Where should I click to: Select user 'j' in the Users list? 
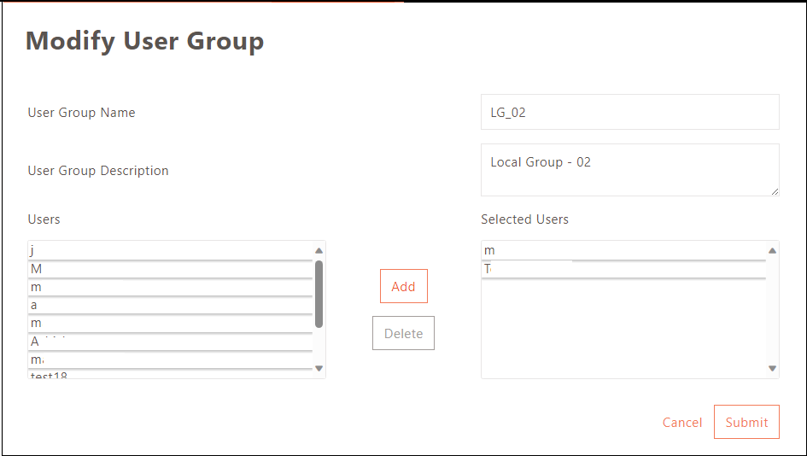171,250
